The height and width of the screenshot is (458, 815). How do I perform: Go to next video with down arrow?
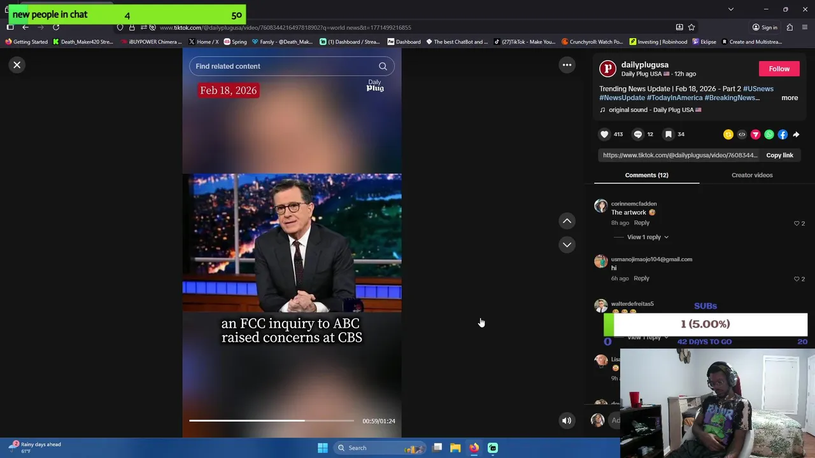coord(567,244)
